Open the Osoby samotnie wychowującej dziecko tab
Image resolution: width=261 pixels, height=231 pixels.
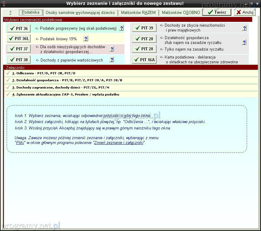click(x=80, y=12)
